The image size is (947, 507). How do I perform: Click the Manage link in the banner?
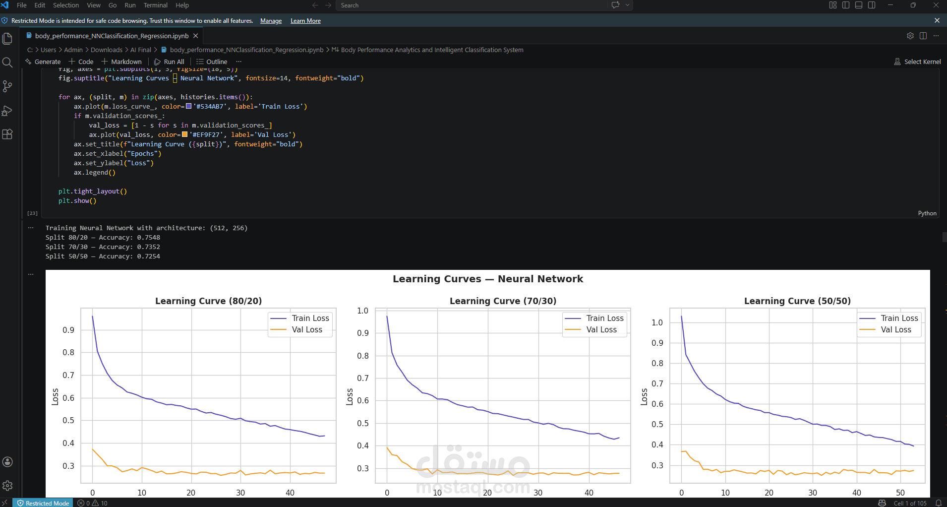tap(271, 21)
